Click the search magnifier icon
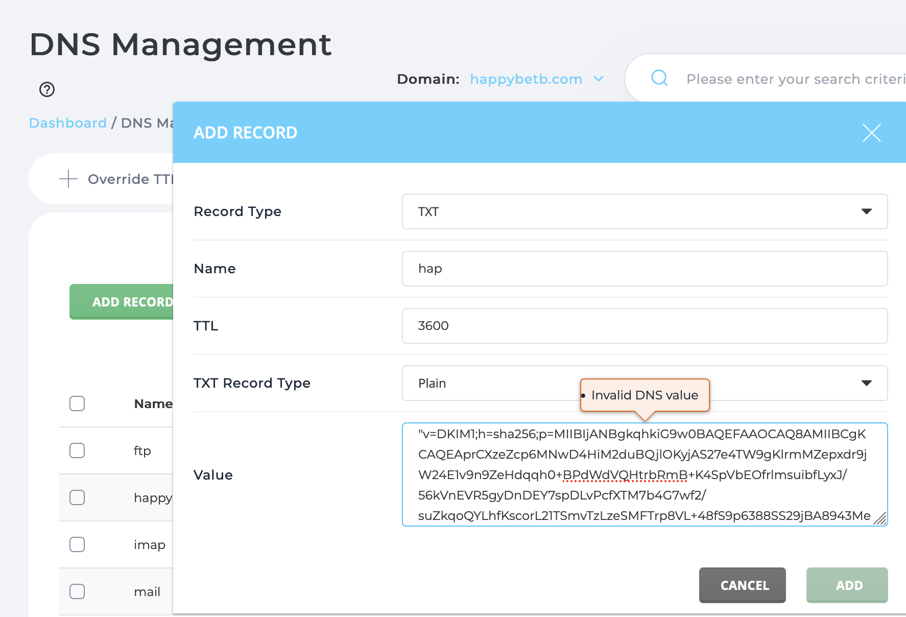This screenshot has height=617, width=906. pos(659,78)
